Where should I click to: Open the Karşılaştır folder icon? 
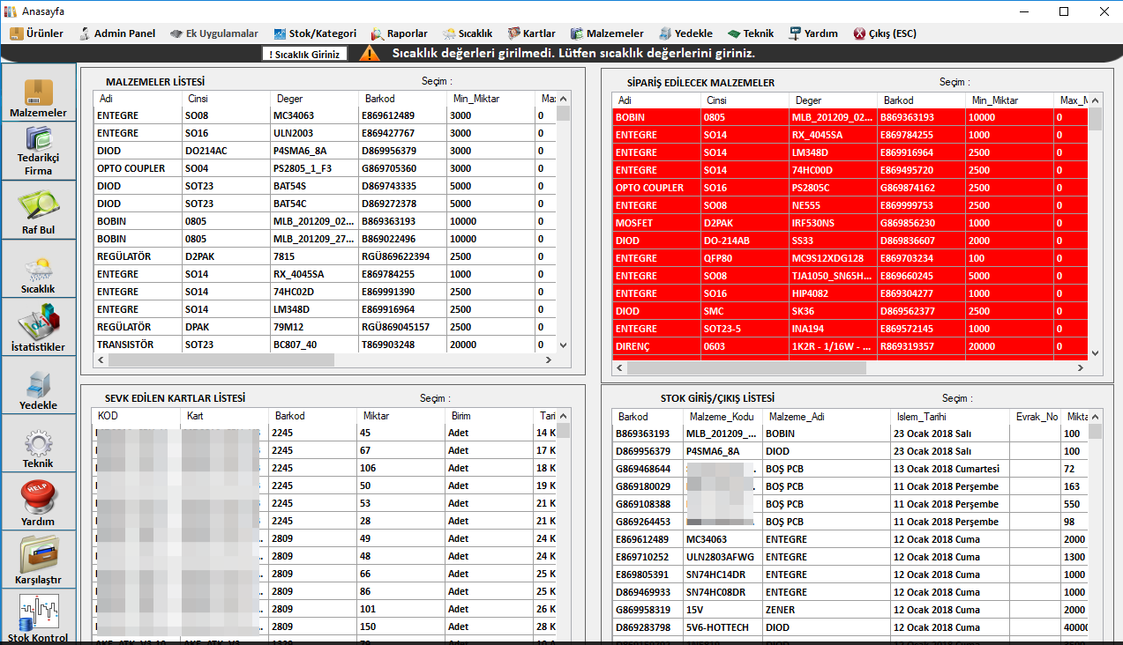(38, 557)
